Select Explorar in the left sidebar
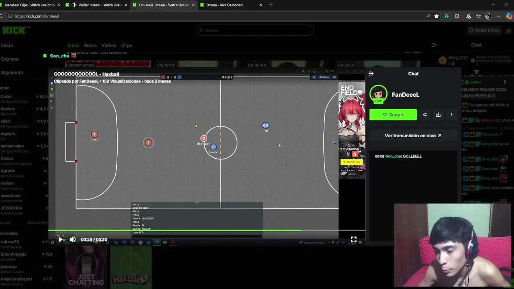 (10, 59)
